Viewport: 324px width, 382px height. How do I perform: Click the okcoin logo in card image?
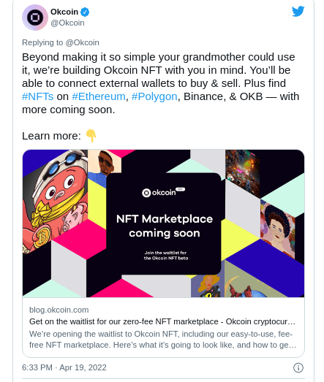coord(164,193)
